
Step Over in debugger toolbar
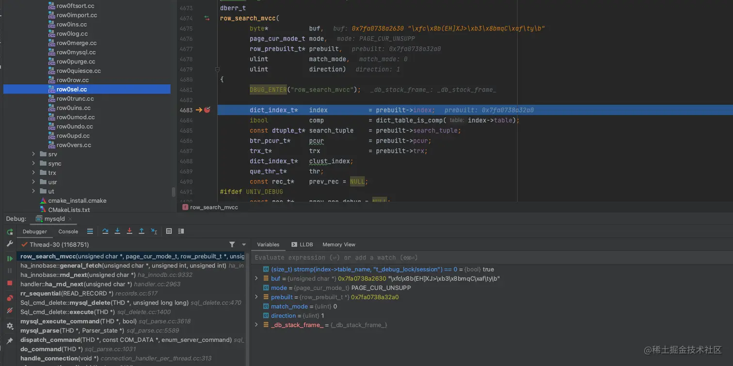click(105, 231)
